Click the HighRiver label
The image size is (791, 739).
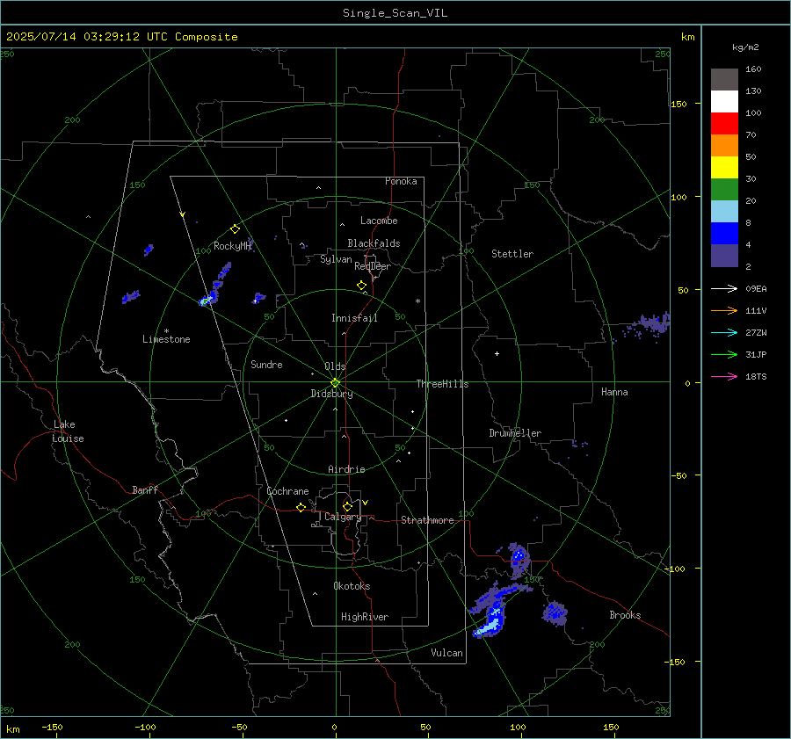pos(365,617)
